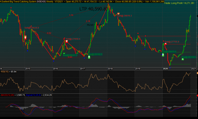198x119 pixels.
Task: Click the 2016 year label on time axis
Action: pos(55,69)
